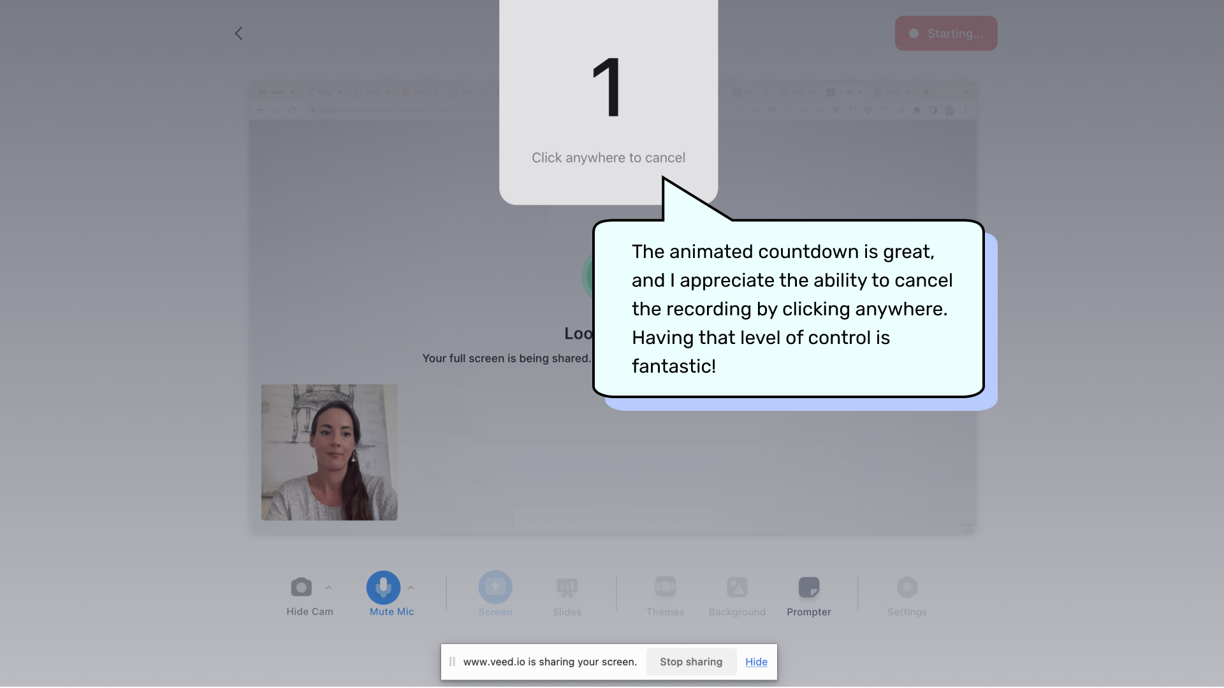Click the Screen label under share icon
Image resolution: width=1224 pixels, height=688 pixels.
click(x=495, y=612)
